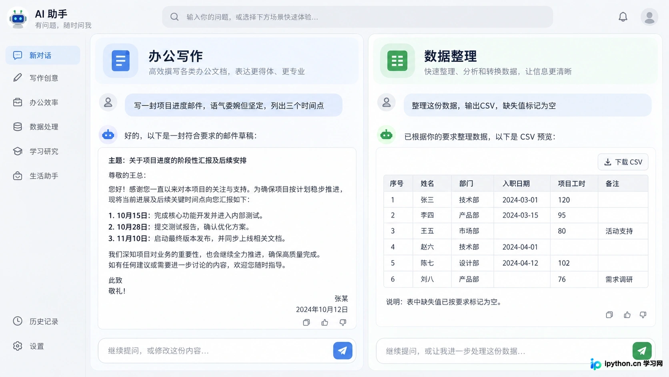
Task: Click the 设计部 department cell
Action: pos(469,263)
